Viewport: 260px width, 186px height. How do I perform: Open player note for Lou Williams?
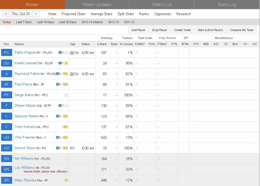66,168
